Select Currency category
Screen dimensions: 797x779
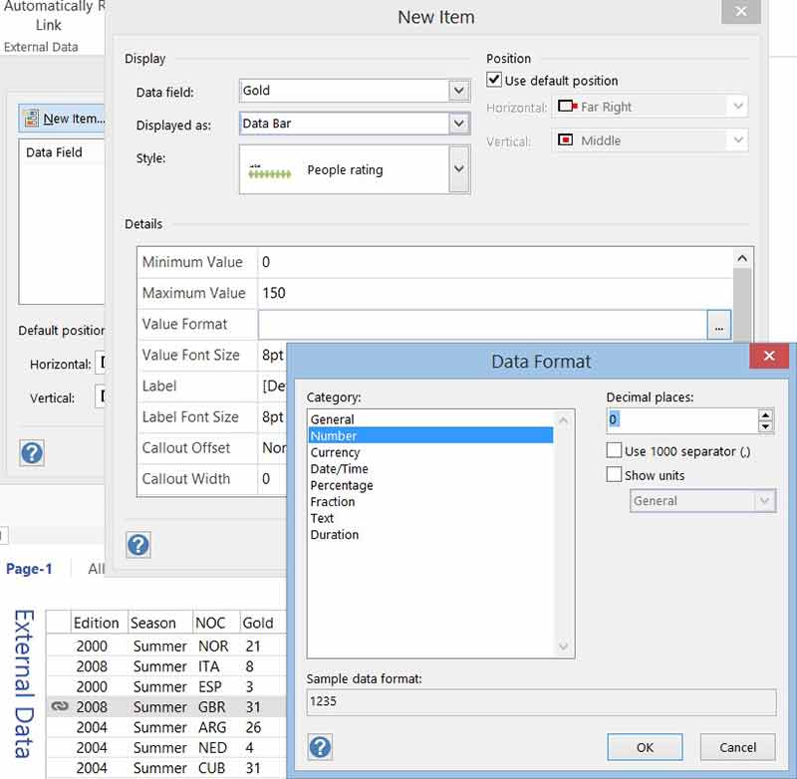pyautogui.click(x=430, y=452)
